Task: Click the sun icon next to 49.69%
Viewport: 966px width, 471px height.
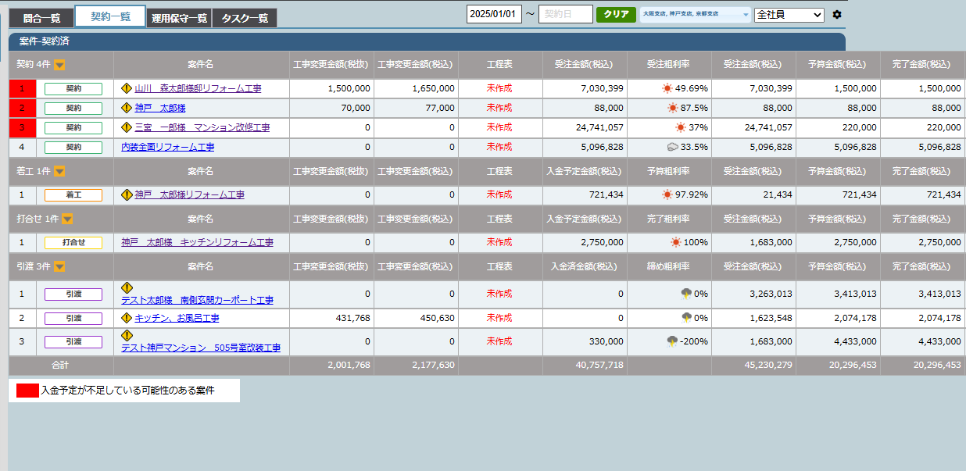Action: [667, 89]
